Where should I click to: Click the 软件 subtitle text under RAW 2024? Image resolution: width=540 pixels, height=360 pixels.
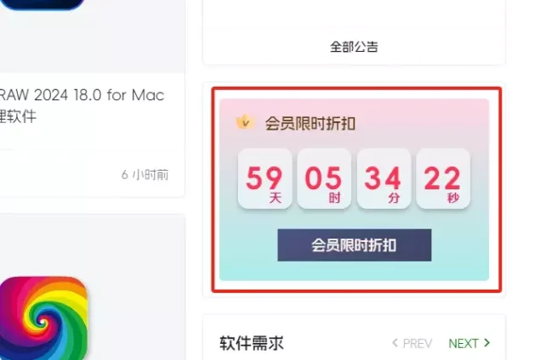pos(18,116)
